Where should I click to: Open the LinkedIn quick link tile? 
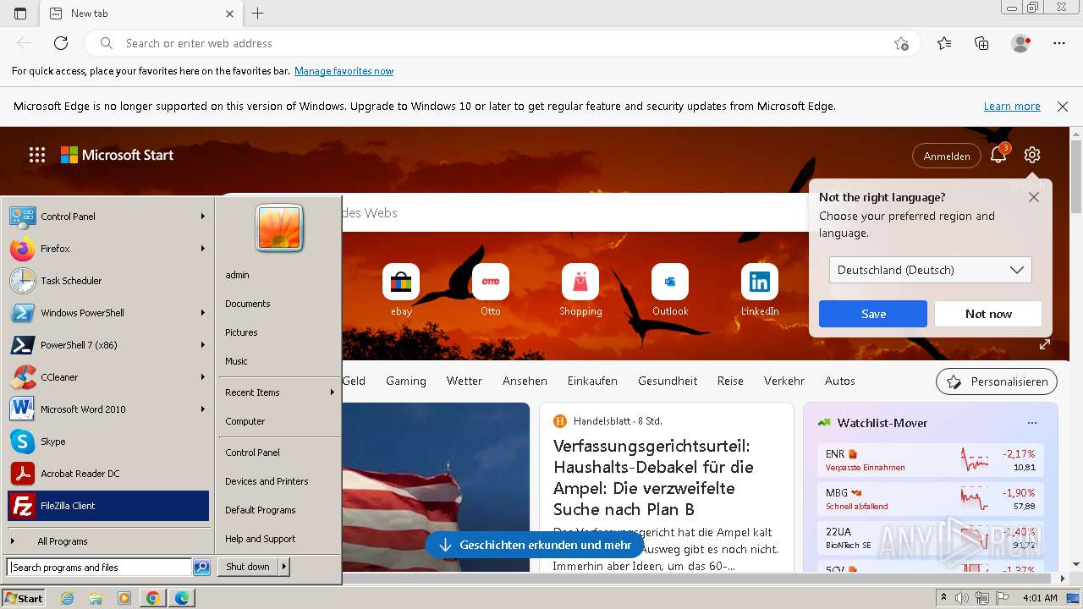point(760,290)
